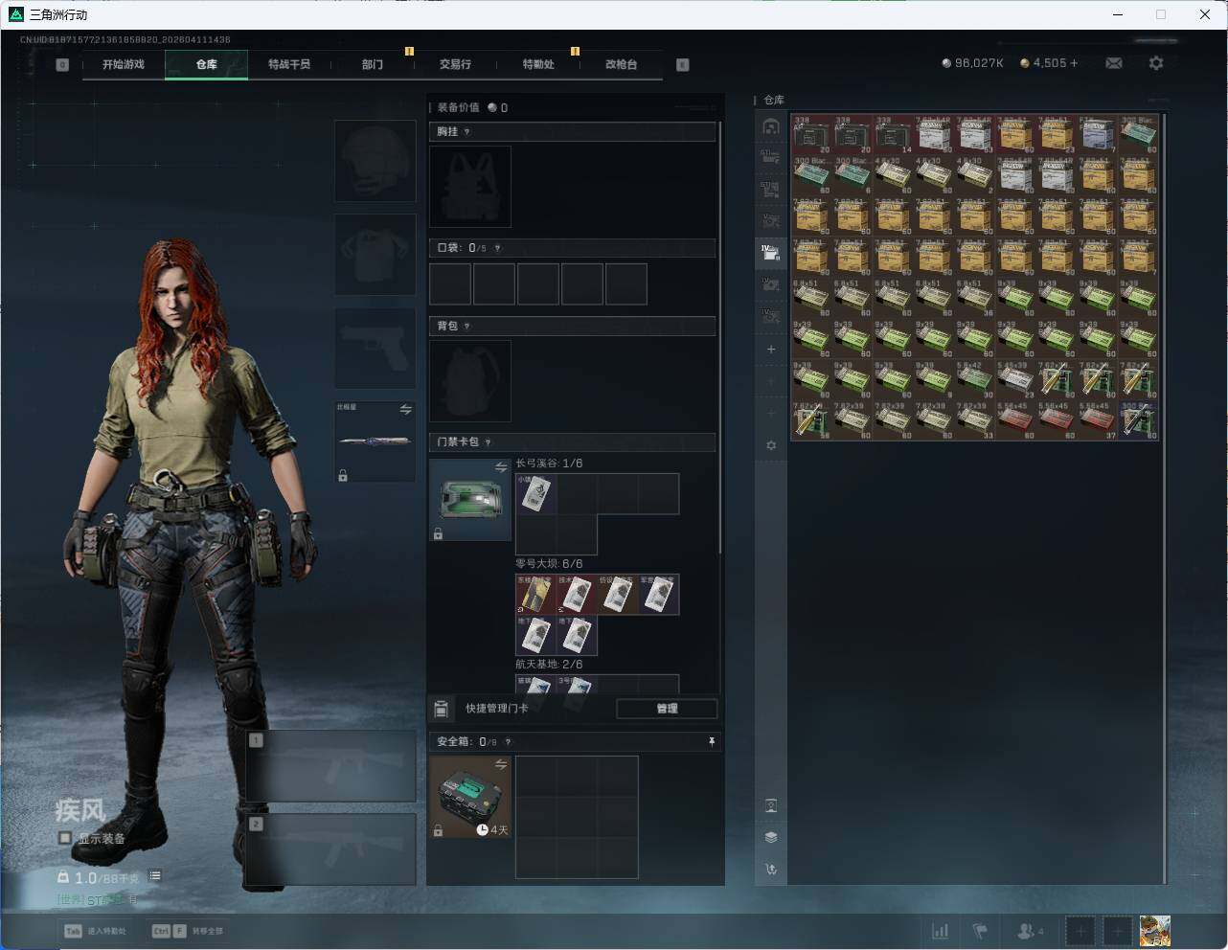Screen dimensions: 1228x950
Task: Show help for 胸挂 question mark
Action: 466,132
